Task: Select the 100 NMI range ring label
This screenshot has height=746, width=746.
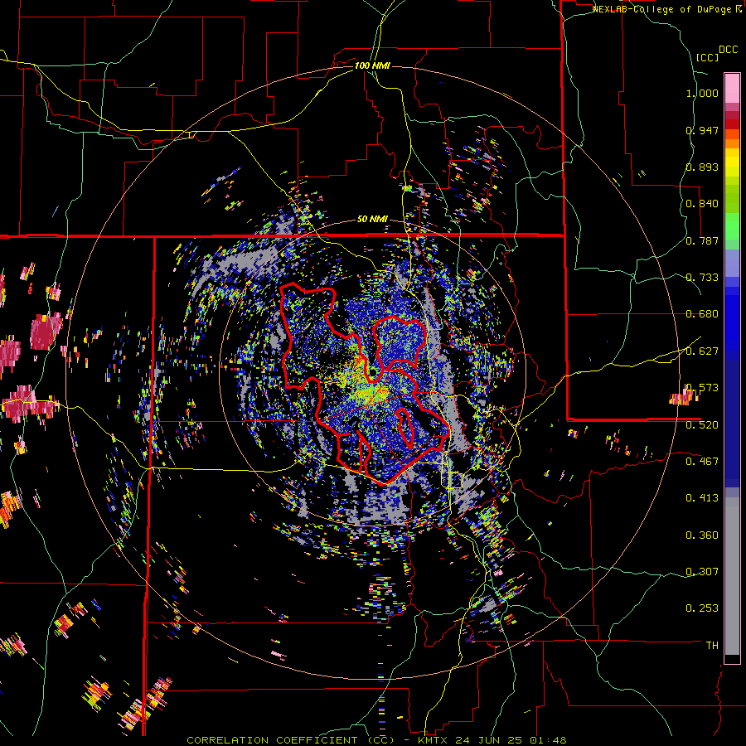Action: click(372, 65)
